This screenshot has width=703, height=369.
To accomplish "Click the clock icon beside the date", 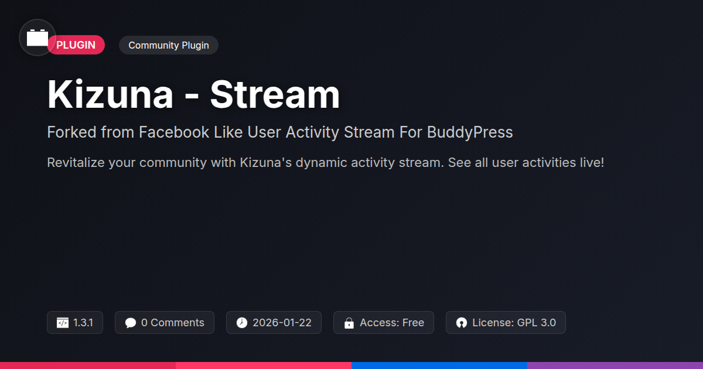I will tap(242, 323).
